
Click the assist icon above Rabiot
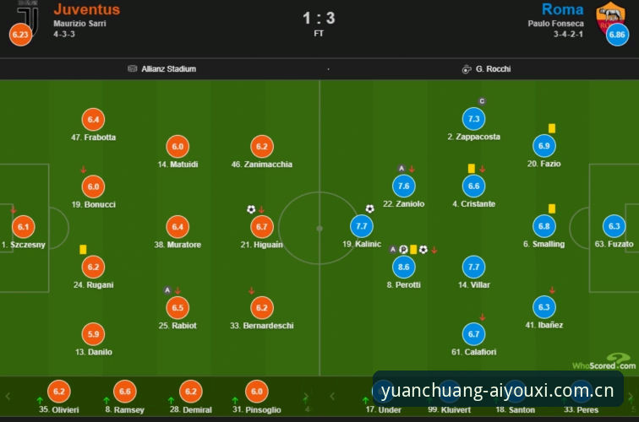click(x=167, y=290)
